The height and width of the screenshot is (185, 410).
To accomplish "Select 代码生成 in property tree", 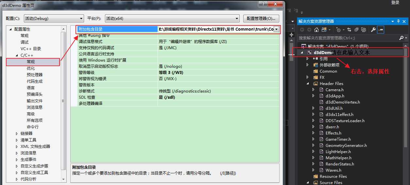I will point(35,81).
